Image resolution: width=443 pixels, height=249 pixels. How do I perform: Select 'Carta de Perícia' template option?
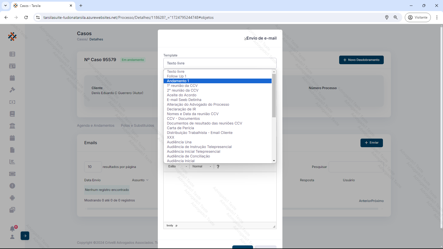180,128
